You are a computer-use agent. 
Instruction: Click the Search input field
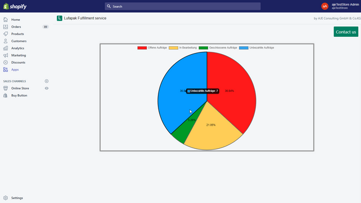point(183,6)
